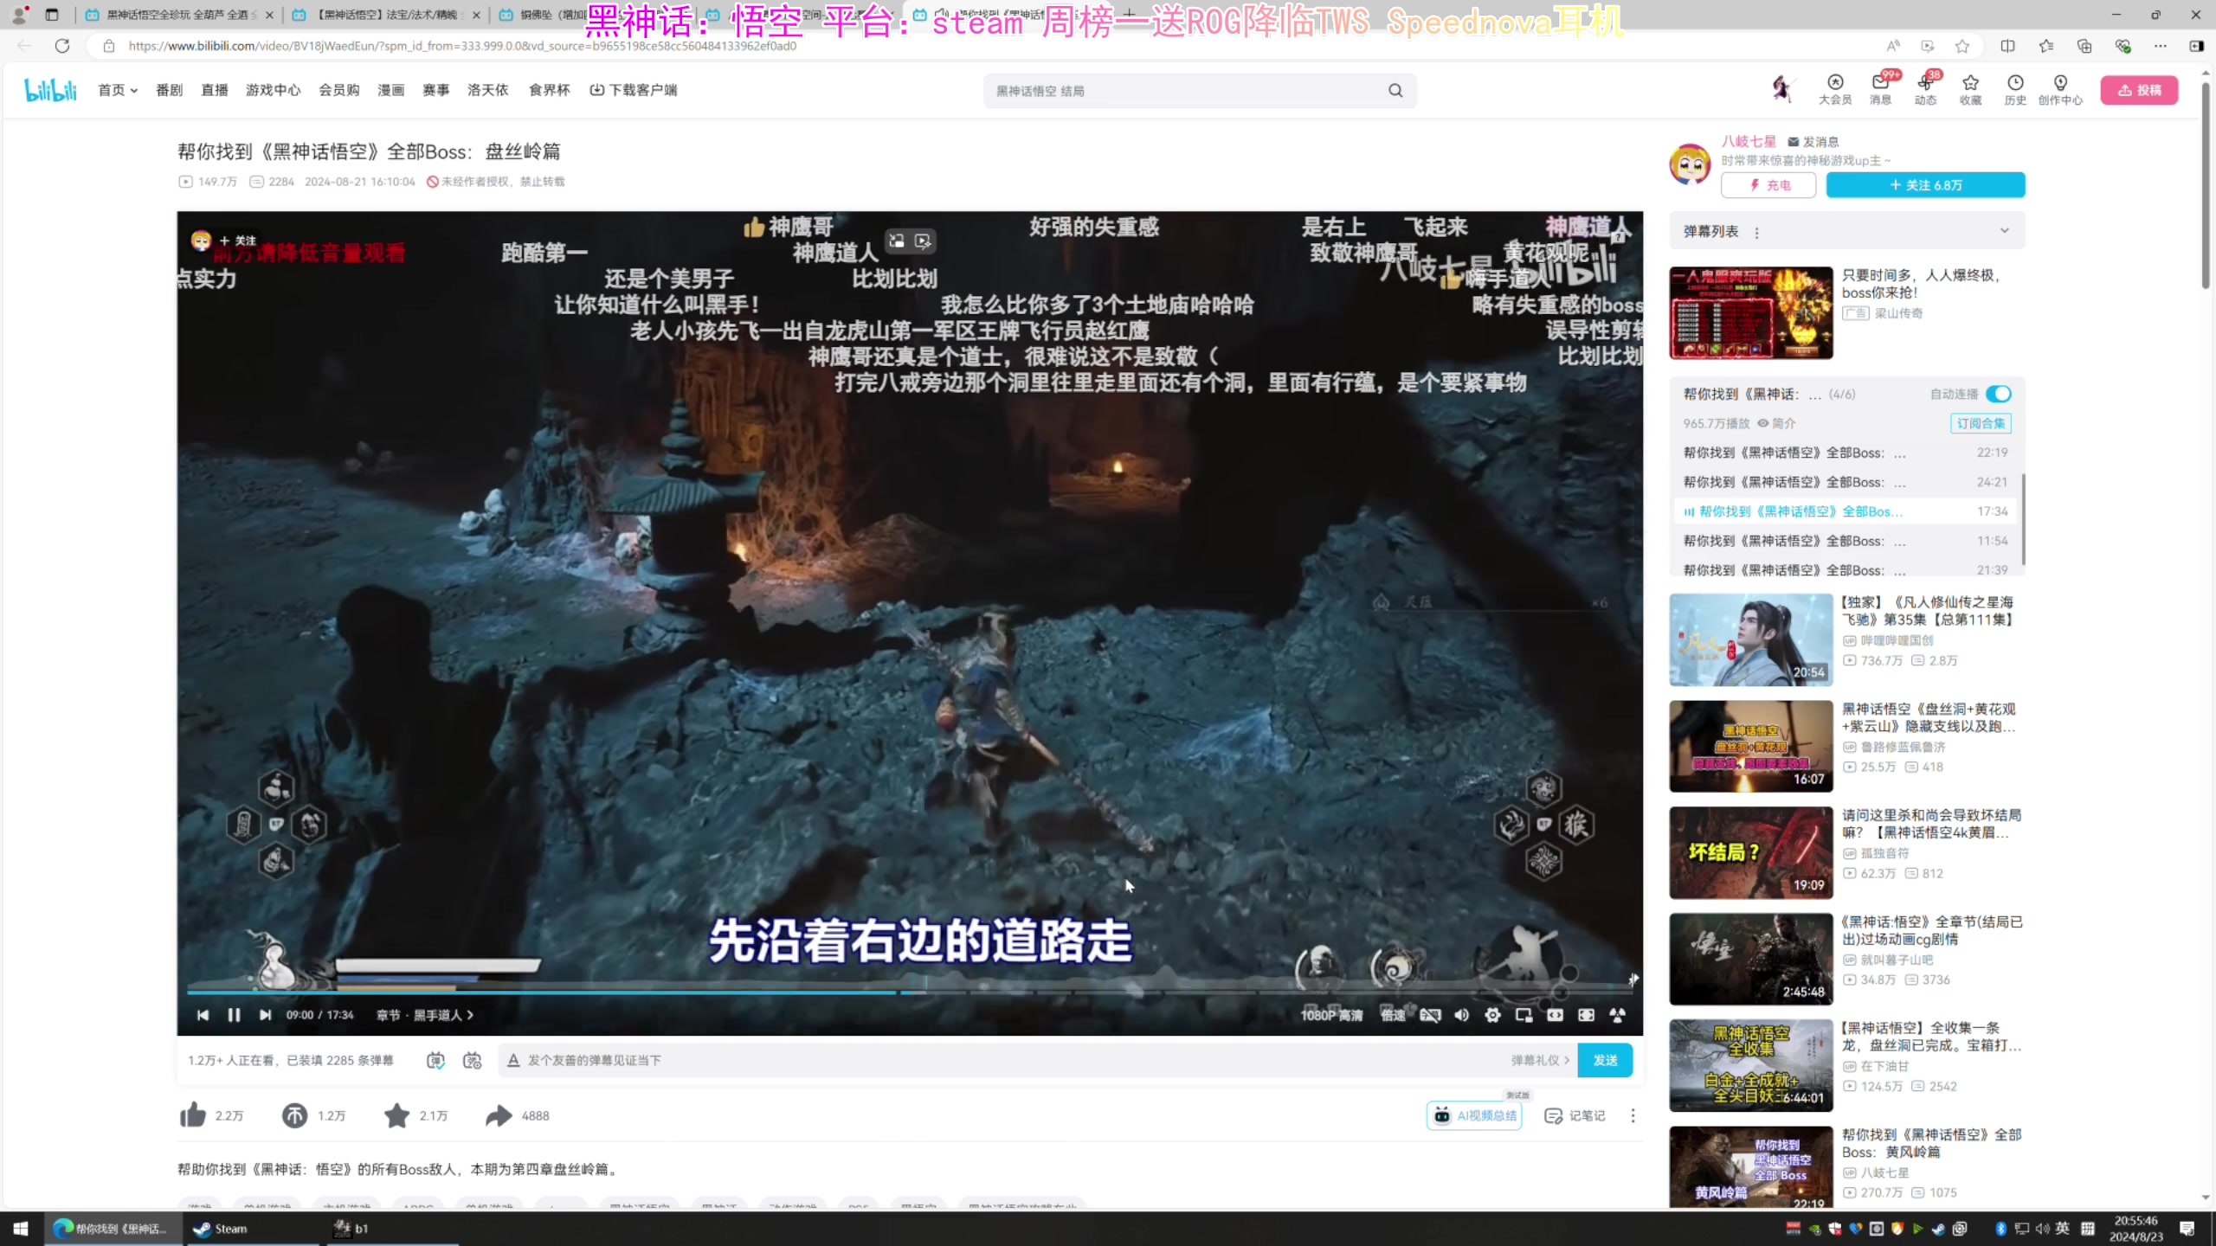Viewport: 2216px width, 1246px height.
Task: Refresh the browser page
Action: 62,46
